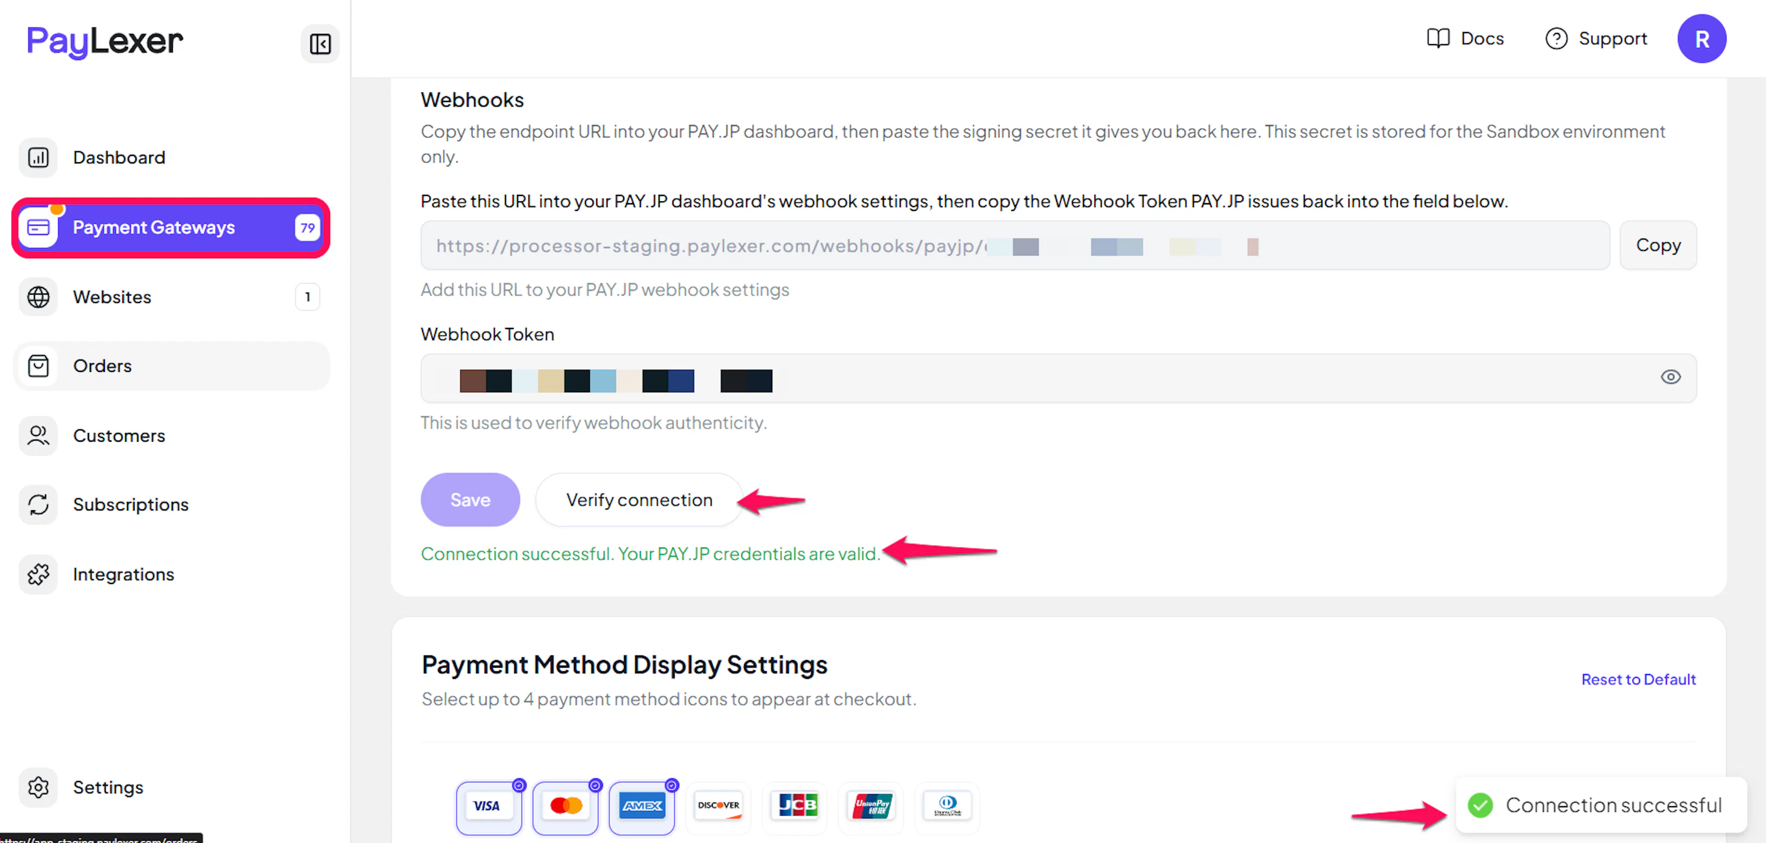1766x843 pixels.
Task: Collapse the sidebar panel icon
Action: 320,44
